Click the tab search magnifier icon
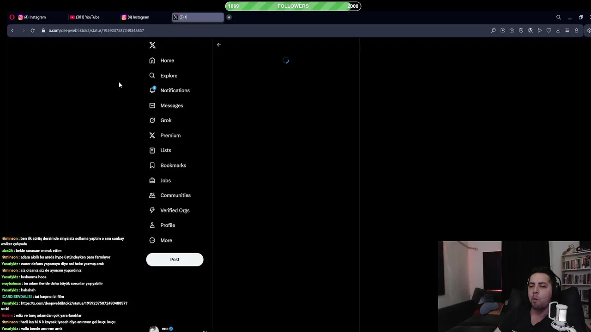The image size is (591, 332). (558, 17)
